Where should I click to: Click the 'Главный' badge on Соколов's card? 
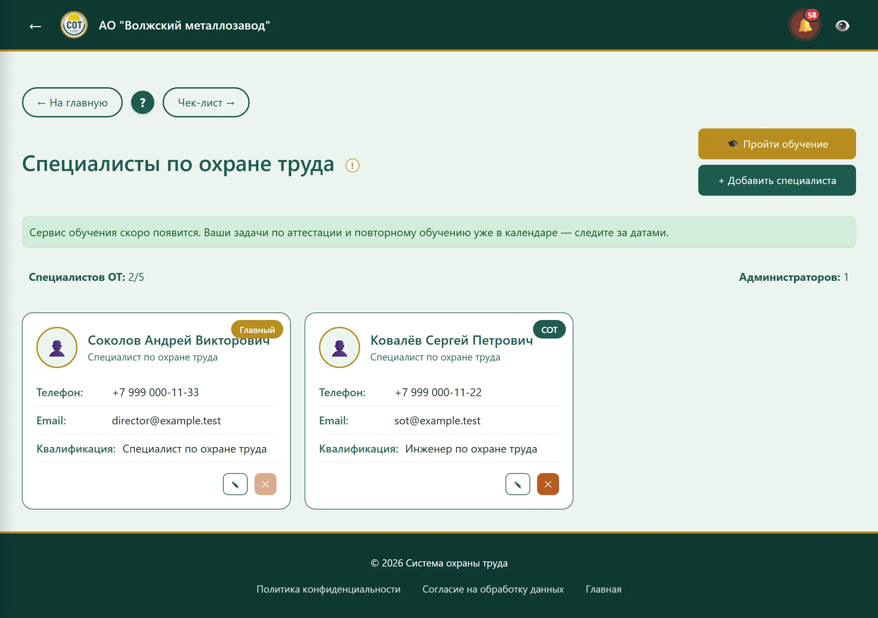point(257,329)
